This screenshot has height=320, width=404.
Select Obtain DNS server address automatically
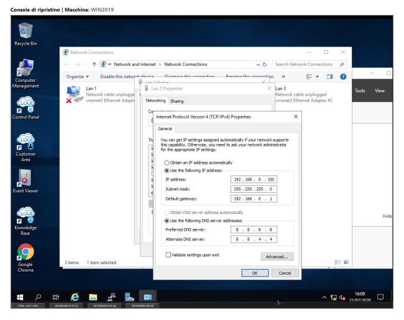point(167,212)
